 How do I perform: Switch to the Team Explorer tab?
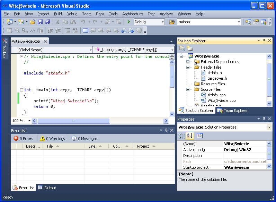pyautogui.click(x=232, y=111)
